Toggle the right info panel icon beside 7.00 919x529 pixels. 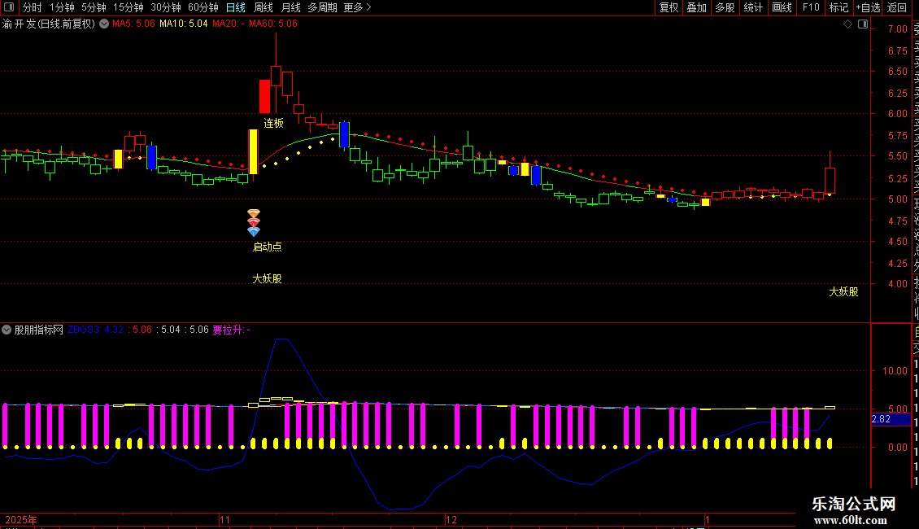point(863,24)
